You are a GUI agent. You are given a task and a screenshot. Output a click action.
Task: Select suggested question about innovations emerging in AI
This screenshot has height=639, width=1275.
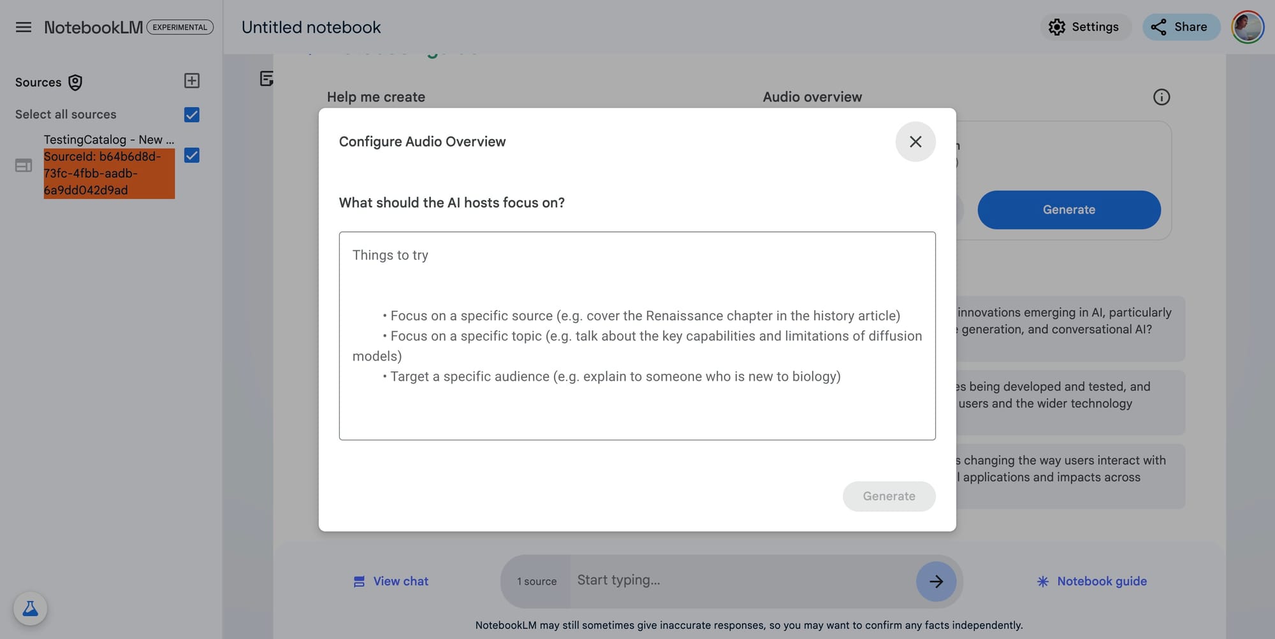click(x=1070, y=329)
